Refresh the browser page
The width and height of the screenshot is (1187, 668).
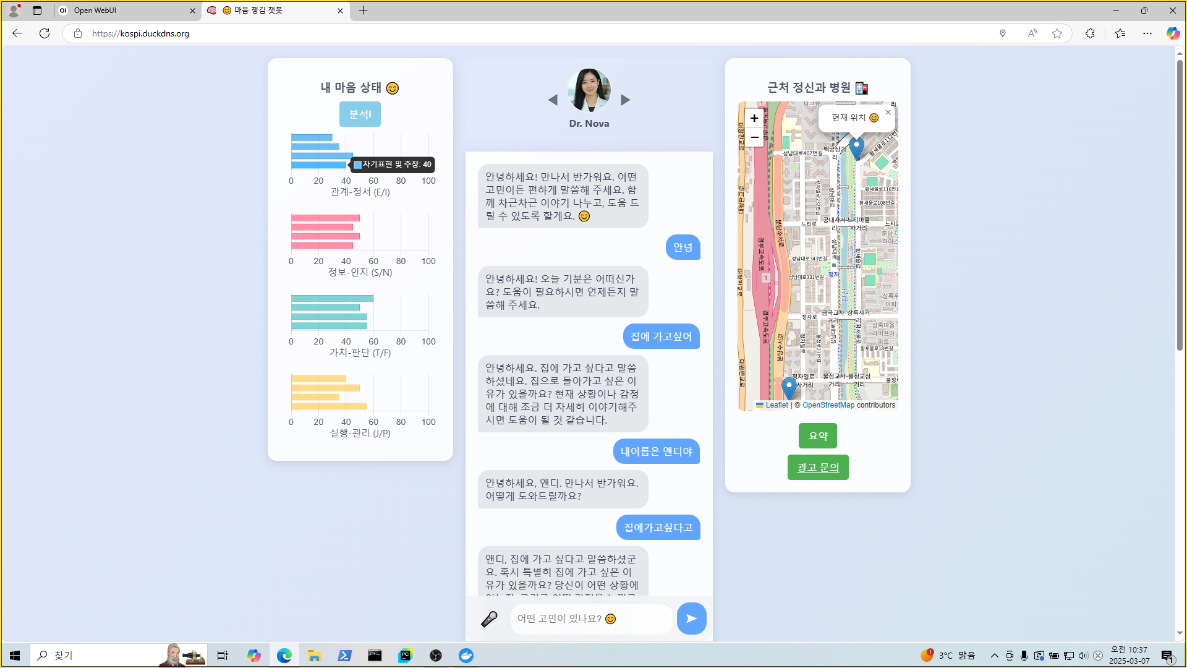point(45,33)
